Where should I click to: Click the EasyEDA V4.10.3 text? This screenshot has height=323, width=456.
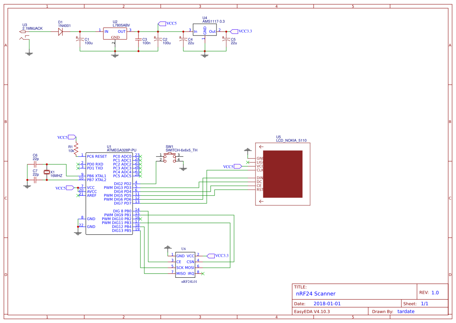312,311
